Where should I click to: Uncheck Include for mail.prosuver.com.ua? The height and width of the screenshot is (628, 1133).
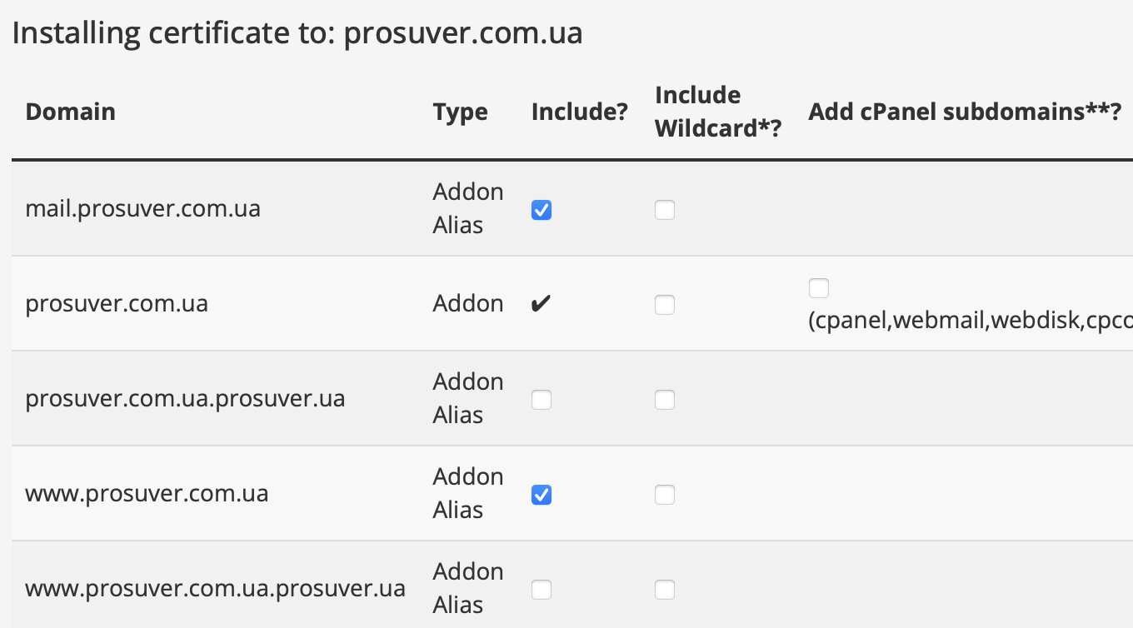point(542,211)
